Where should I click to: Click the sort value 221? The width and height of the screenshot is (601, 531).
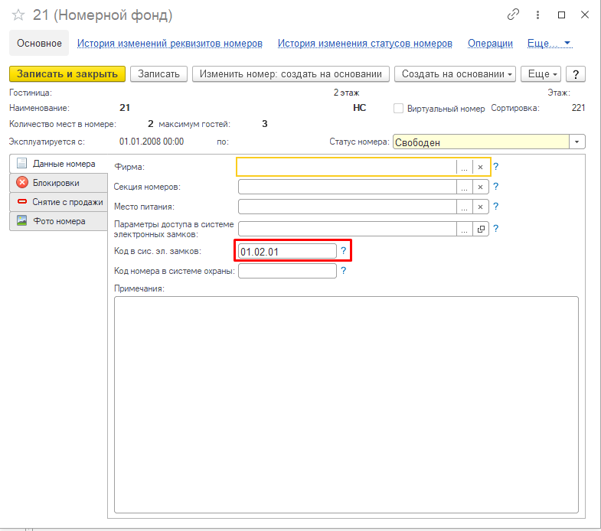(578, 108)
